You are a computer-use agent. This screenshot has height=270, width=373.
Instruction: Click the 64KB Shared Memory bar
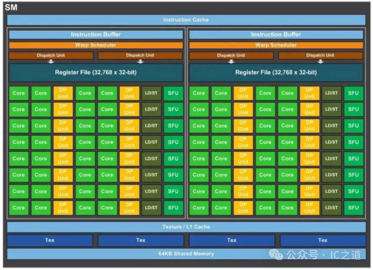pyautogui.click(x=186, y=253)
